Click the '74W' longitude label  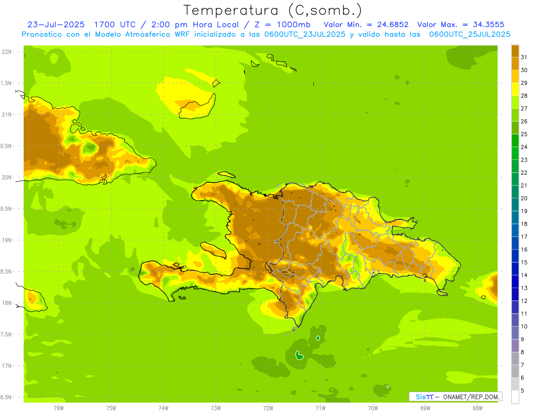(x=163, y=408)
